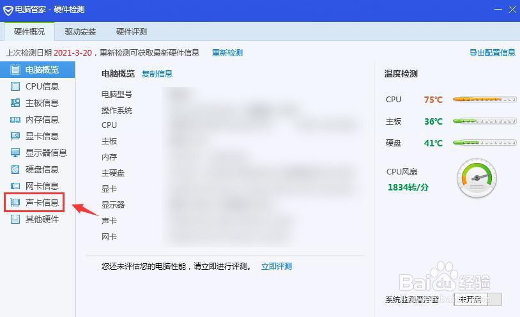Click the 电脑型号 label
This screenshot has height=317, width=520.
tap(117, 95)
